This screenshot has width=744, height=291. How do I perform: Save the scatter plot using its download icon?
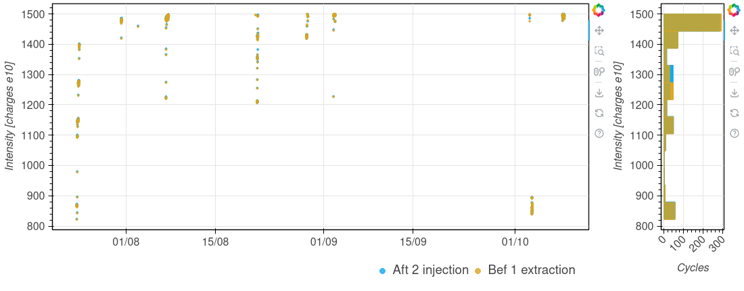599,93
